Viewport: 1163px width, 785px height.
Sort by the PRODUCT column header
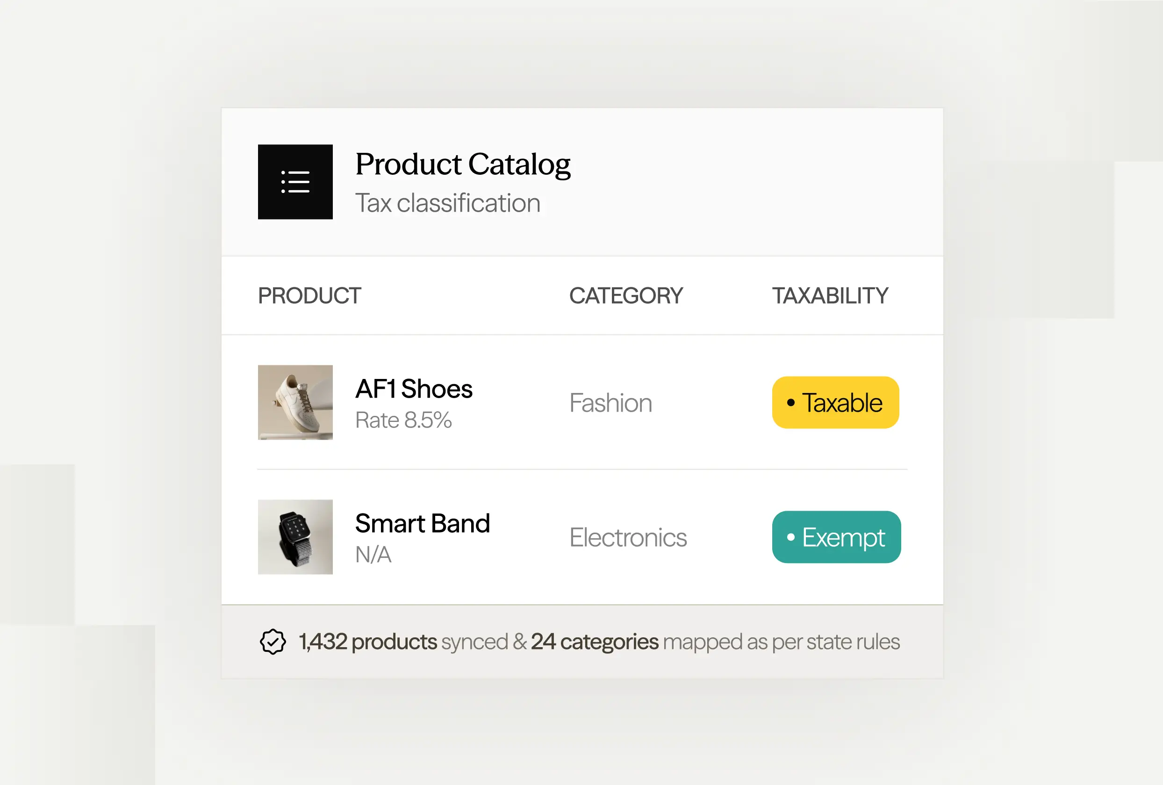click(309, 296)
